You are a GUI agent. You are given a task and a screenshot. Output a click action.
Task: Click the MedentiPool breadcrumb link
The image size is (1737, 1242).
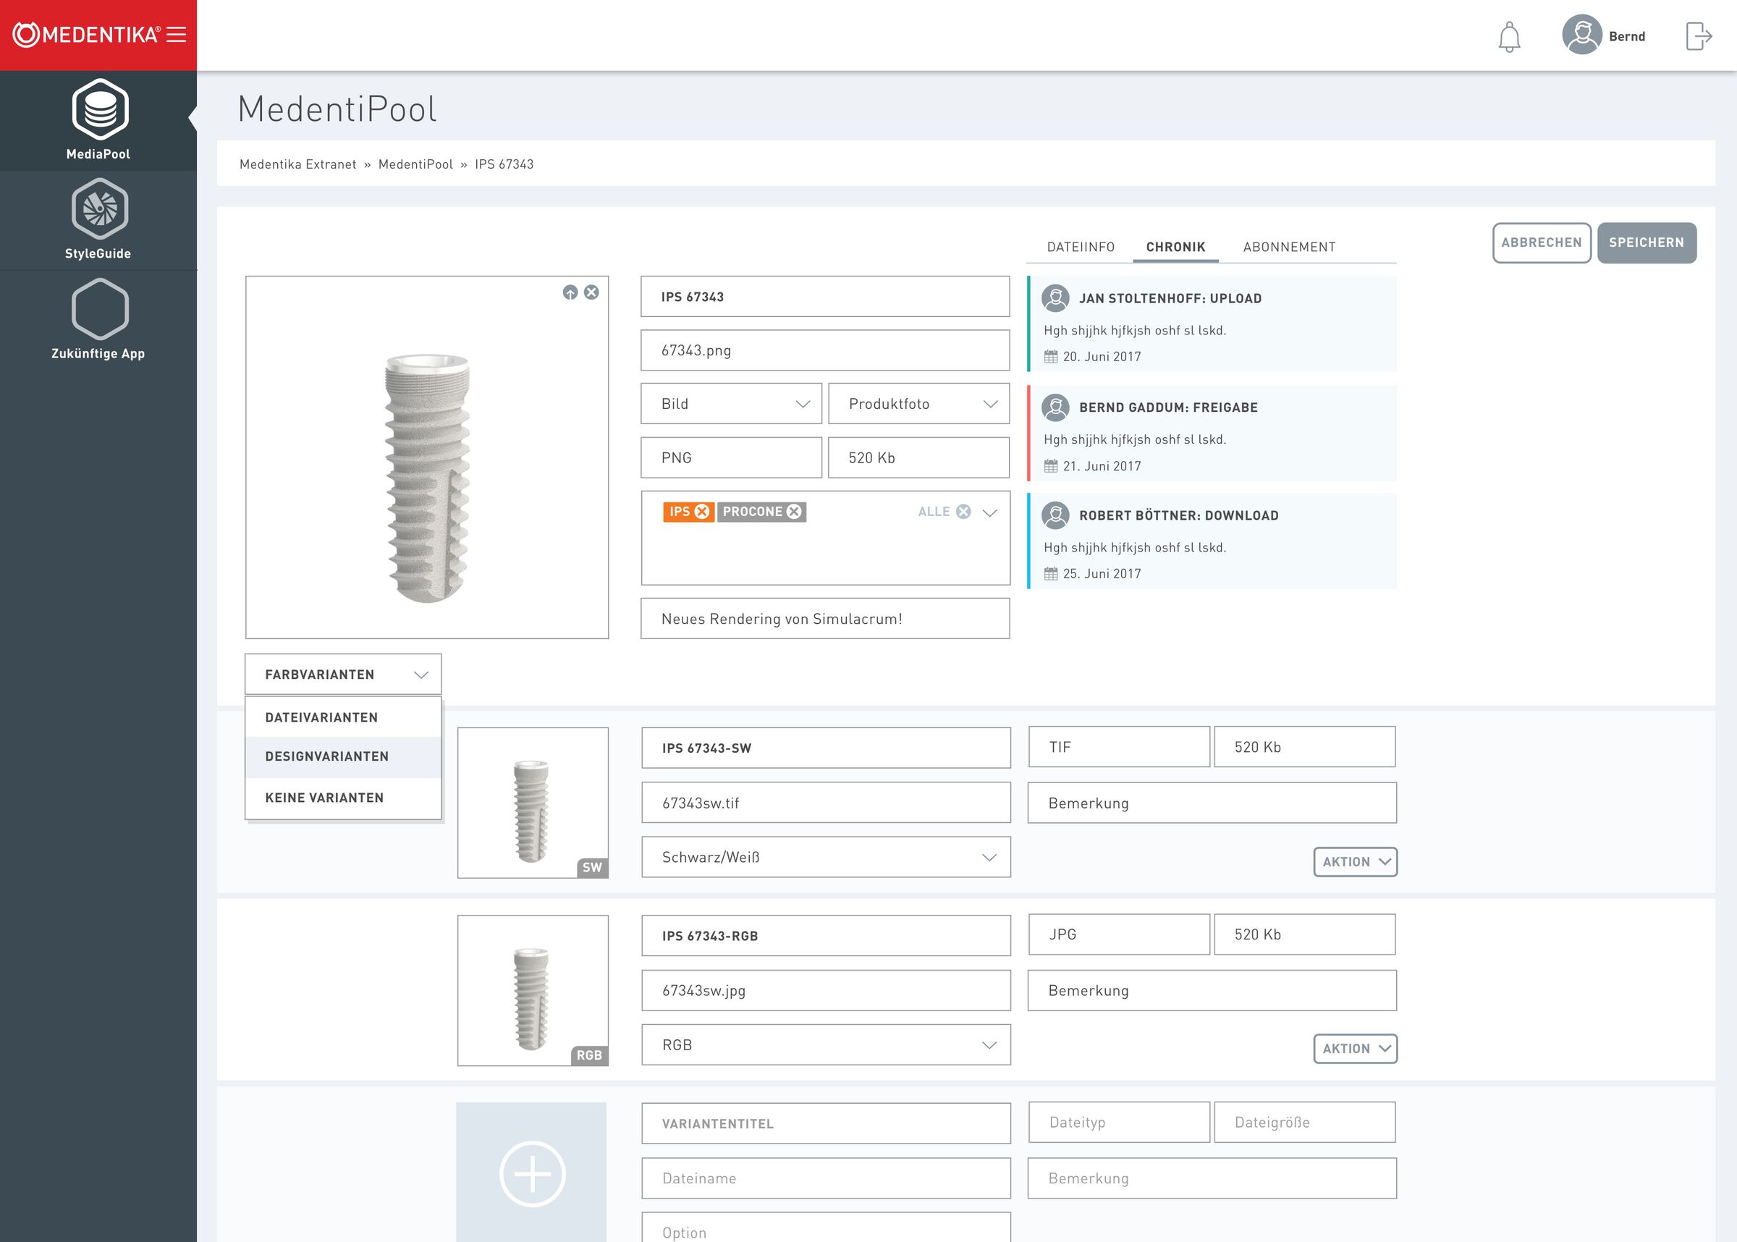[x=415, y=164]
